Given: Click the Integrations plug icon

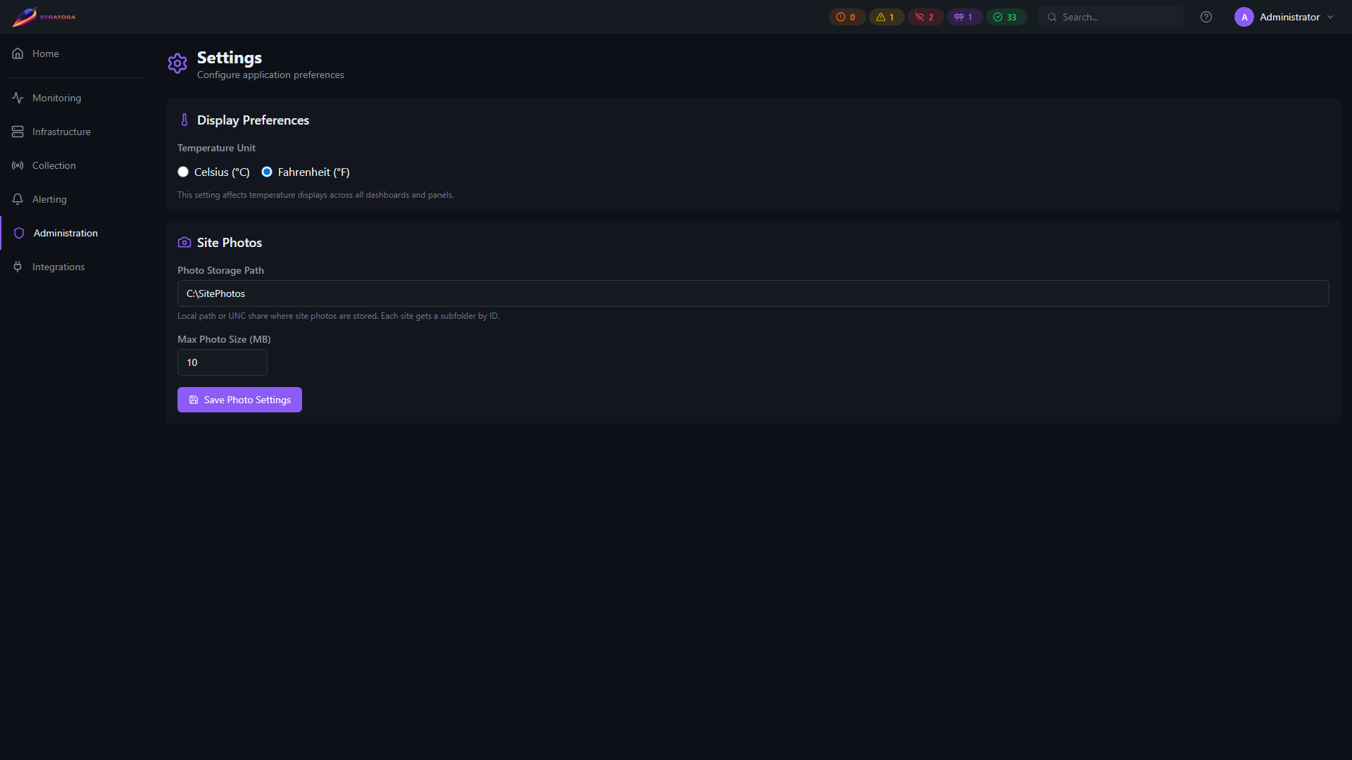Looking at the screenshot, I should pyautogui.click(x=18, y=267).
